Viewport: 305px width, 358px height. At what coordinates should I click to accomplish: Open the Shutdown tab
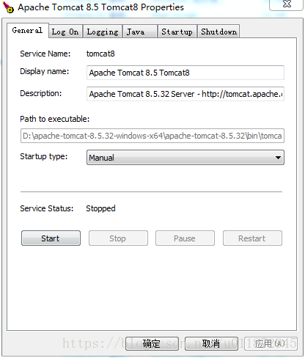click(218, 32)
